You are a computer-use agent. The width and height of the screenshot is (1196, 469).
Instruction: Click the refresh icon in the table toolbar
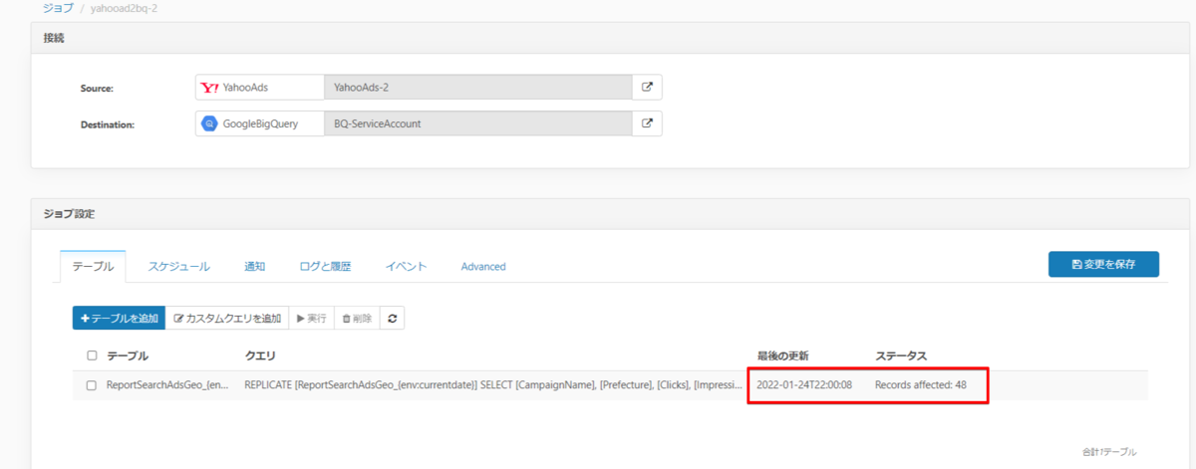[392, 319]
